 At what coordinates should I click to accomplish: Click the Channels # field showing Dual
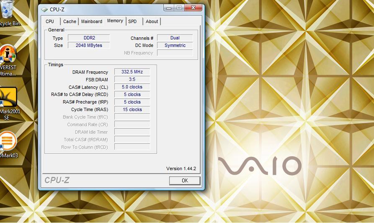pyautogui.click(x=175, y=38)
